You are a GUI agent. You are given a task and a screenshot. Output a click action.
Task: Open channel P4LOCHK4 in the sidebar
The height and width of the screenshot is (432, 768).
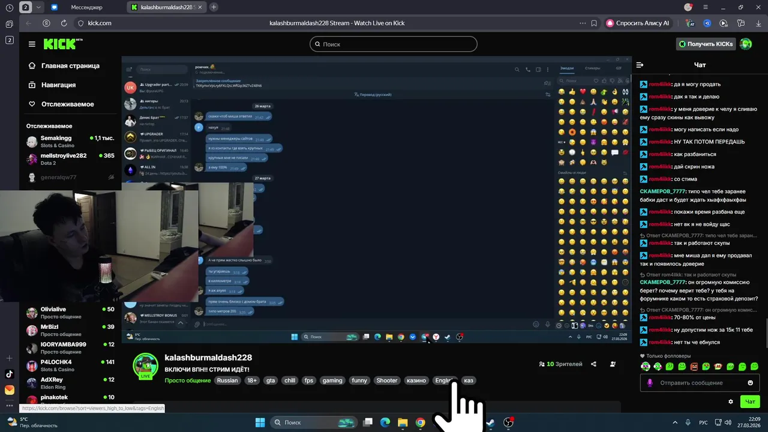coord(70,365)
